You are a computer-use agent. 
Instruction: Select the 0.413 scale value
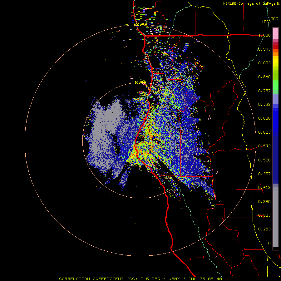point(264,188)
